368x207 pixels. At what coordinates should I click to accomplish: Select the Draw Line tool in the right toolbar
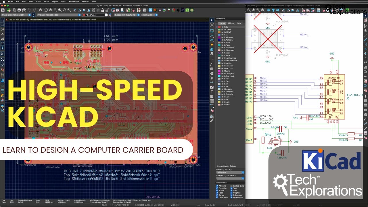212,59
